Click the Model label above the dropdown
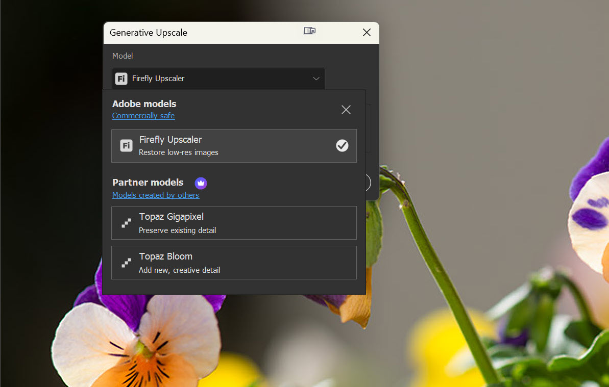609x387 pixels. (x=123, y=56)
